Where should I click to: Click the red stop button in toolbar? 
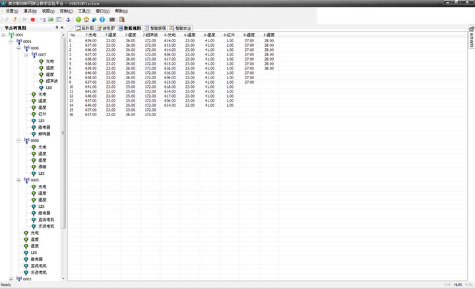(33, 20)
